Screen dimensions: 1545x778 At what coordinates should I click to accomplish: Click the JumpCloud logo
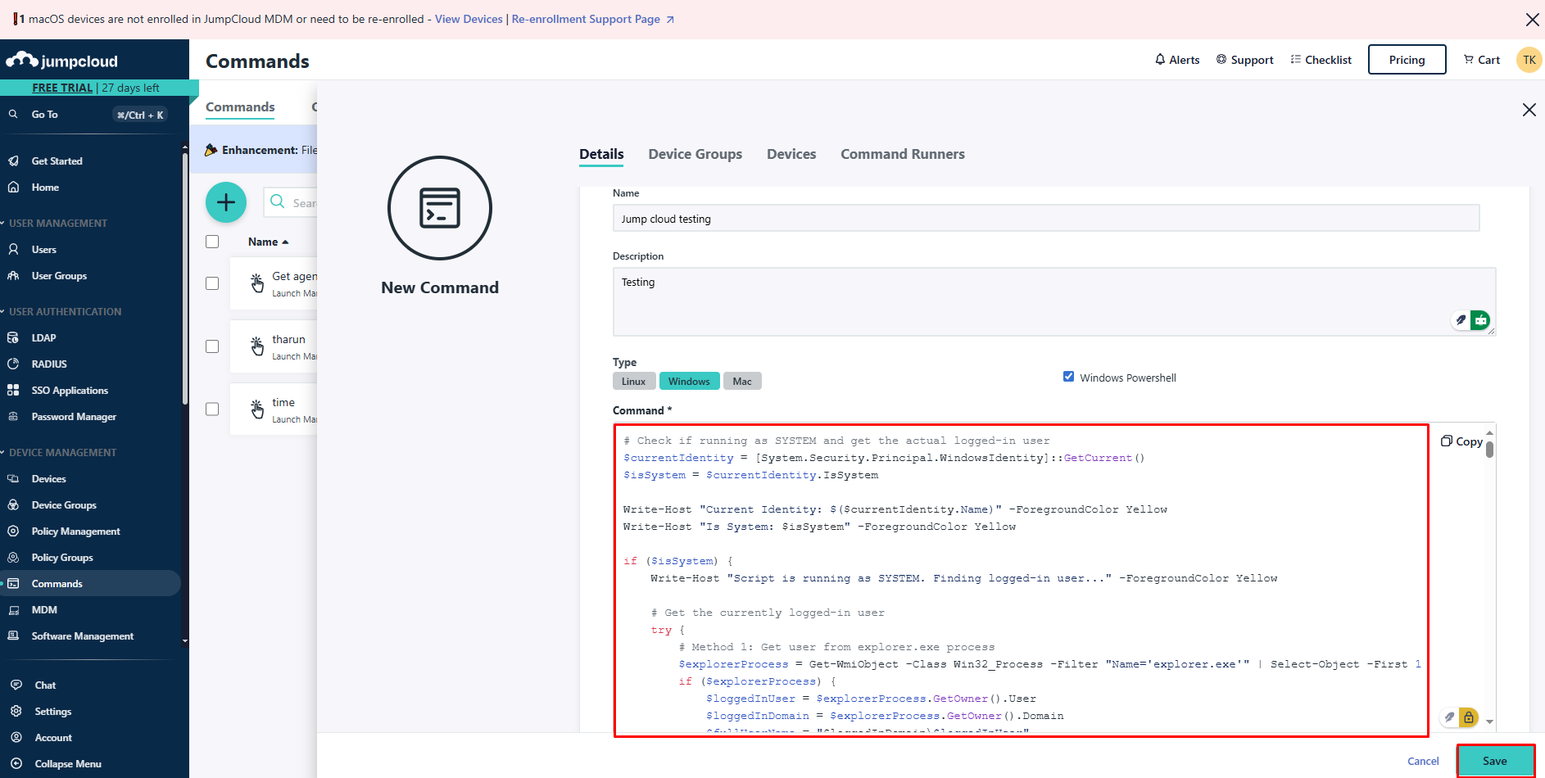[62, 61]
